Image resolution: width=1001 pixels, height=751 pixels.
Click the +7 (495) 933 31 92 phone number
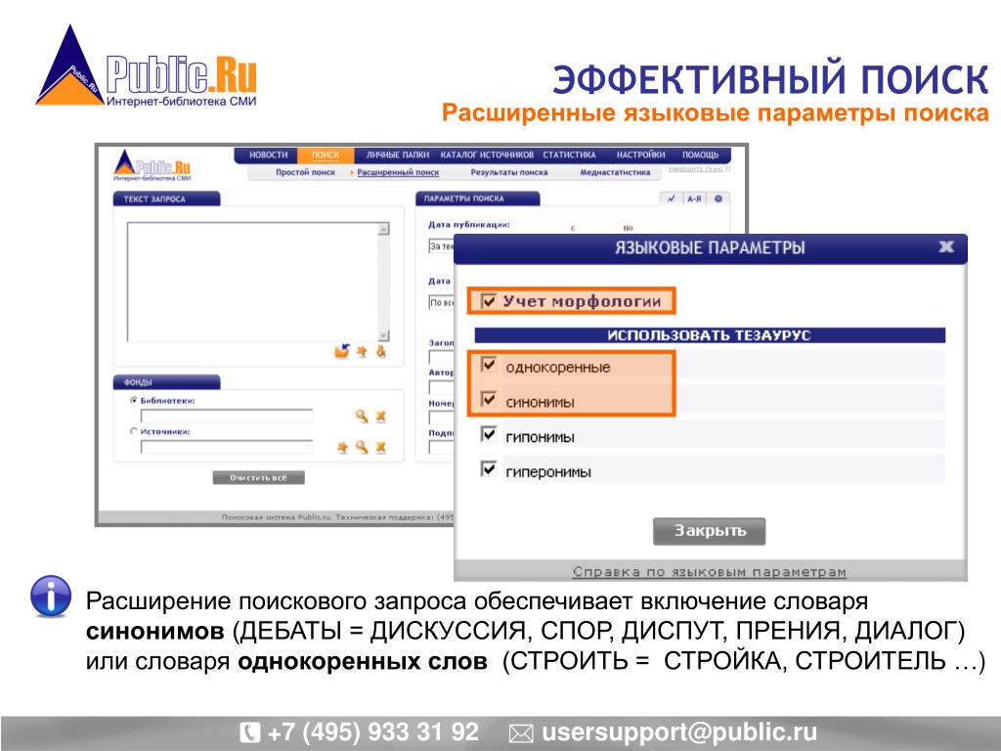click(x=372, y=732)
